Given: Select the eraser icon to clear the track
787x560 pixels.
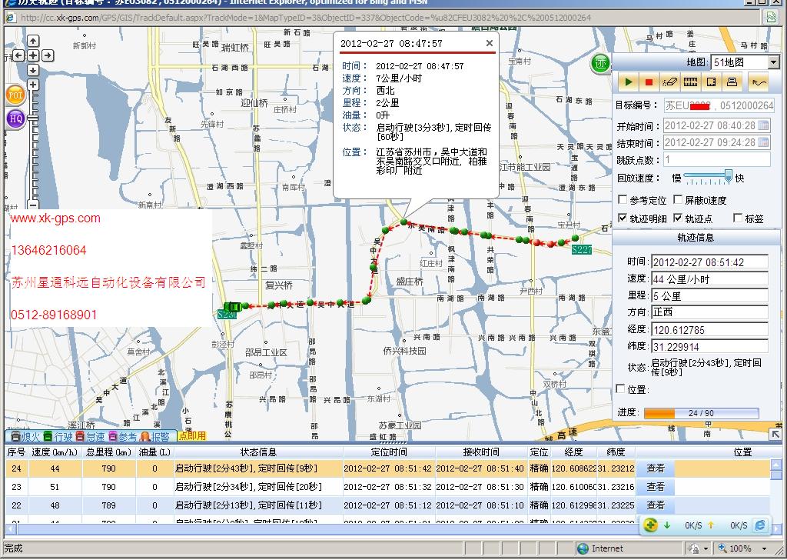Looking at the screenshot, I should click(x=672, y=82).
